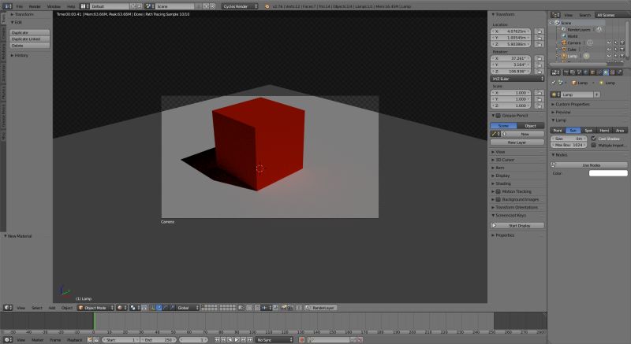Screen dimensions: 631x344
Task: Open the Global transform orientation dropdown
Action: [186, 308]
